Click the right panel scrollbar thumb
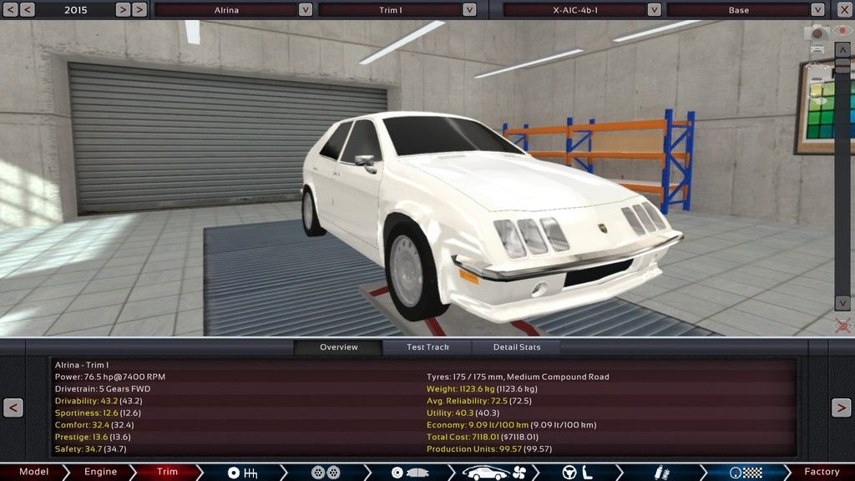This screenshot has width=855, height=481. [x=842, y=66]
